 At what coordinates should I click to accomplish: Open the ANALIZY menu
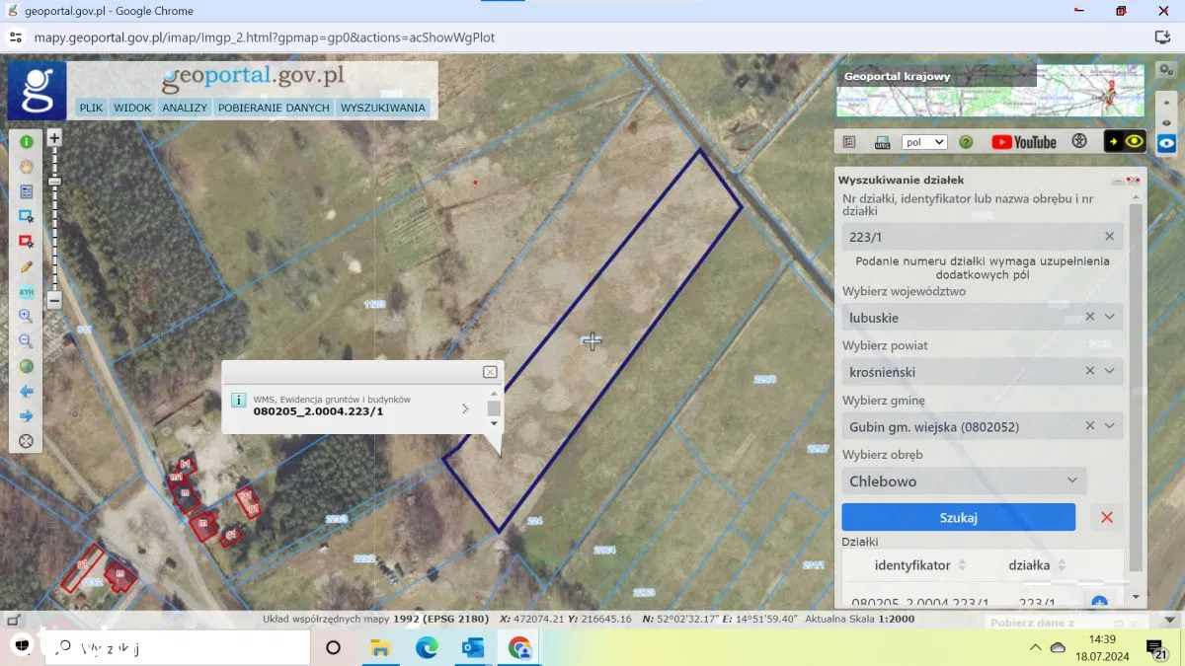[185, 108]
